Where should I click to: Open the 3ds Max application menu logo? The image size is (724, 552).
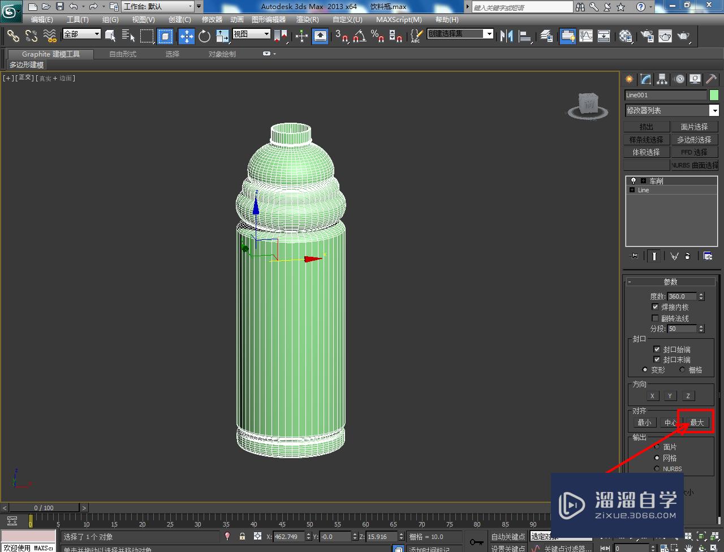[11, 10]
